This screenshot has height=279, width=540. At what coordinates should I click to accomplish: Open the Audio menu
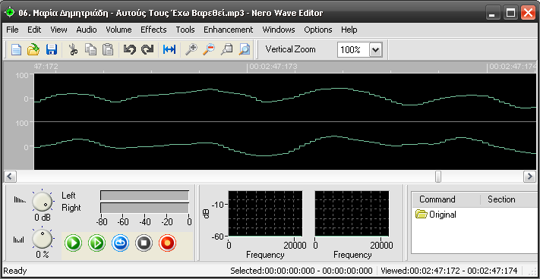(87, 30)
